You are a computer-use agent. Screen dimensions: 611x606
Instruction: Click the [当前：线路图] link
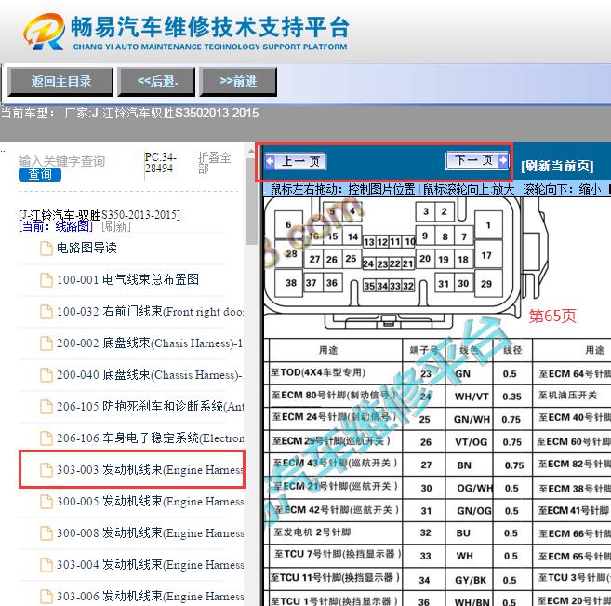pyautogui.click(x=56, y=226)
